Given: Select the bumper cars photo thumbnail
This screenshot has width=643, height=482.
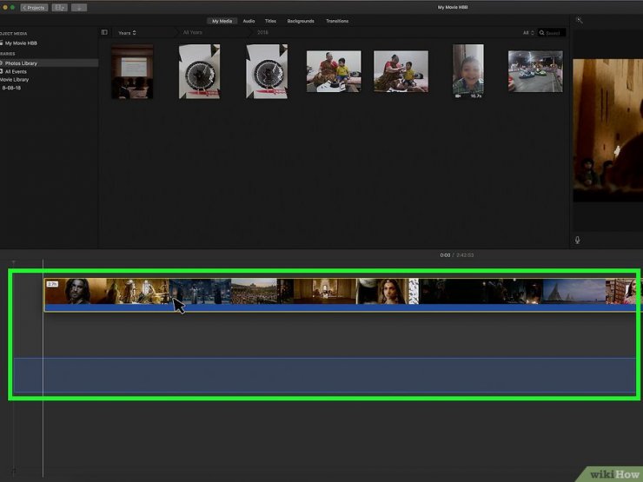Looking at the screenshot, I should click(535, 71).
